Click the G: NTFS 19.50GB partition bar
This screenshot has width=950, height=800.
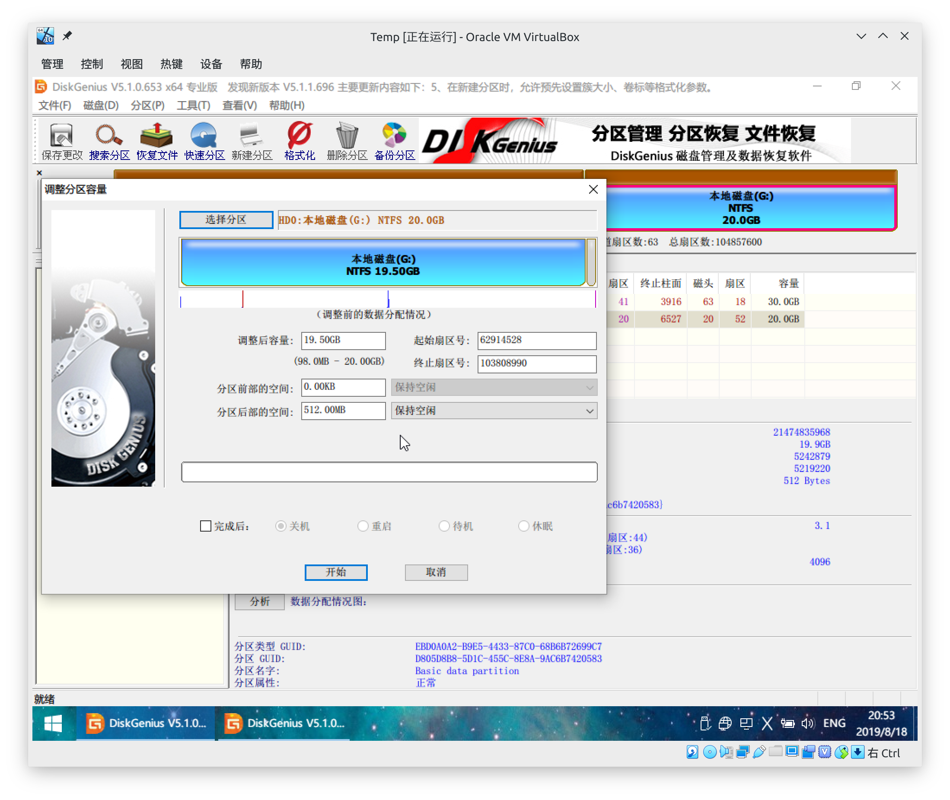coord(383,263)
